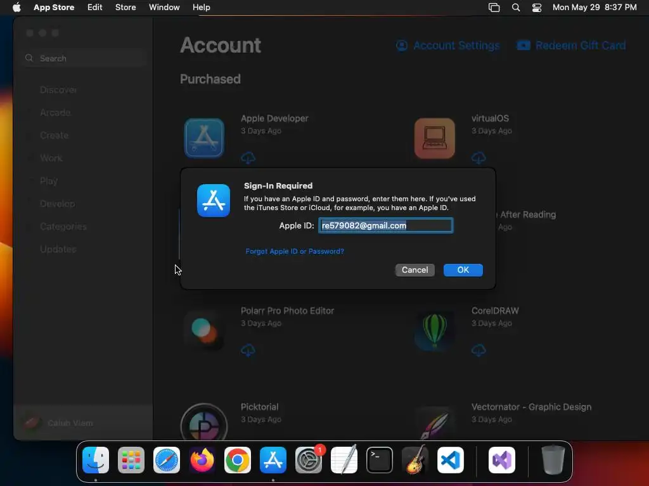Click the date and time in menu bar

pos(594,8)
